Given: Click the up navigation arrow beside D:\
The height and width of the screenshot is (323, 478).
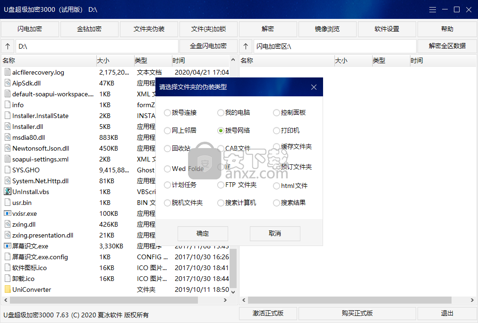Looking at the screenshot, I should (x=8, y=46).
